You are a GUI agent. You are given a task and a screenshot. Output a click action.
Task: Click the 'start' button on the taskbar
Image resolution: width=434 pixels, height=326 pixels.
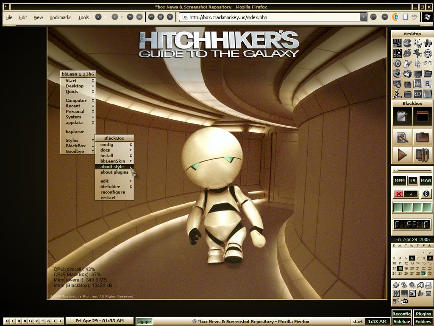click(357, 322)
